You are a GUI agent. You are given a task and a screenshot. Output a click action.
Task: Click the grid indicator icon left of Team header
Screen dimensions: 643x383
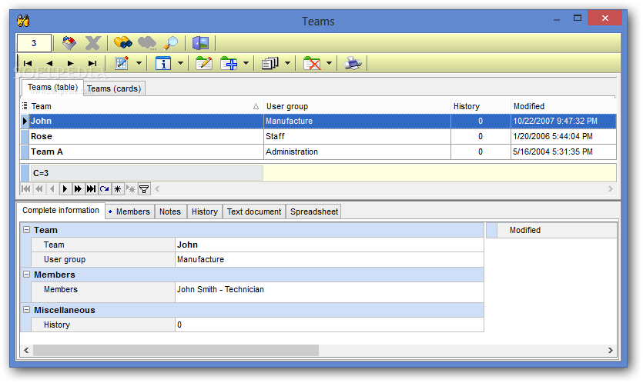25,106
